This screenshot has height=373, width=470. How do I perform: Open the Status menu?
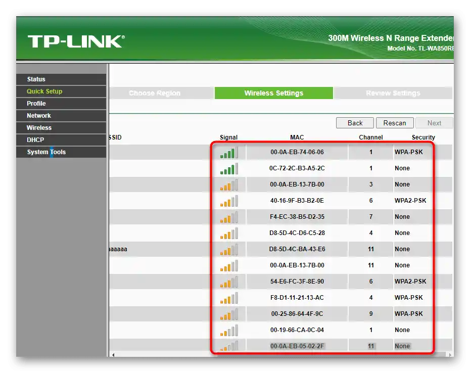[x=61, y=79]
